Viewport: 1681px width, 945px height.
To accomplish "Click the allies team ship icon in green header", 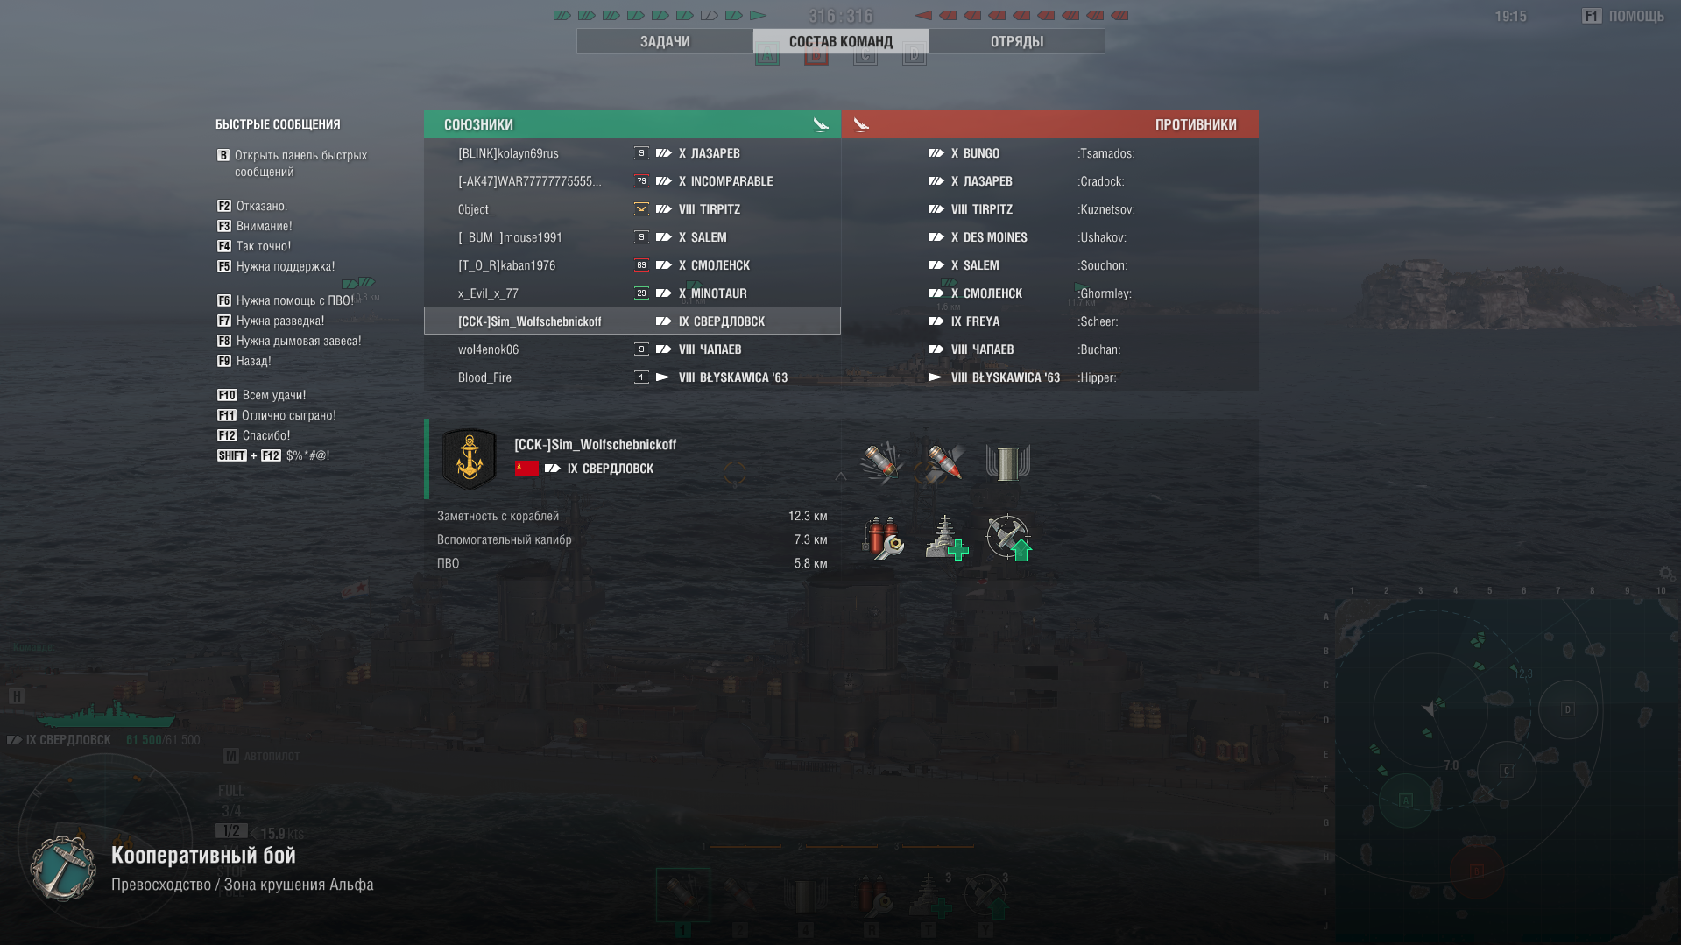I will (x=821, y=124).
